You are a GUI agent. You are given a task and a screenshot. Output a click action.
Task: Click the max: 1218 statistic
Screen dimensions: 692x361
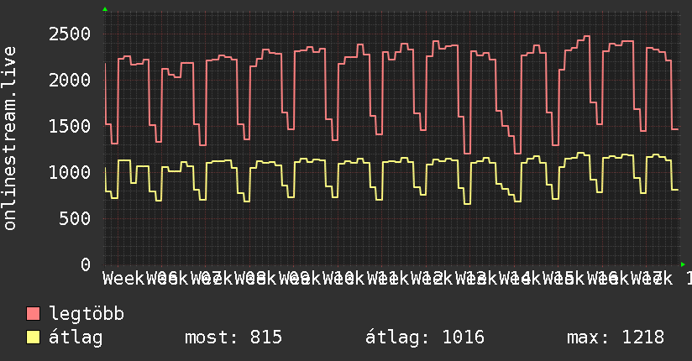tap(616, 337)
